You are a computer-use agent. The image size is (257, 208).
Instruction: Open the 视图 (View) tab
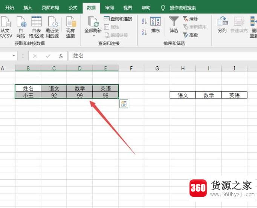tap(128, 8)
